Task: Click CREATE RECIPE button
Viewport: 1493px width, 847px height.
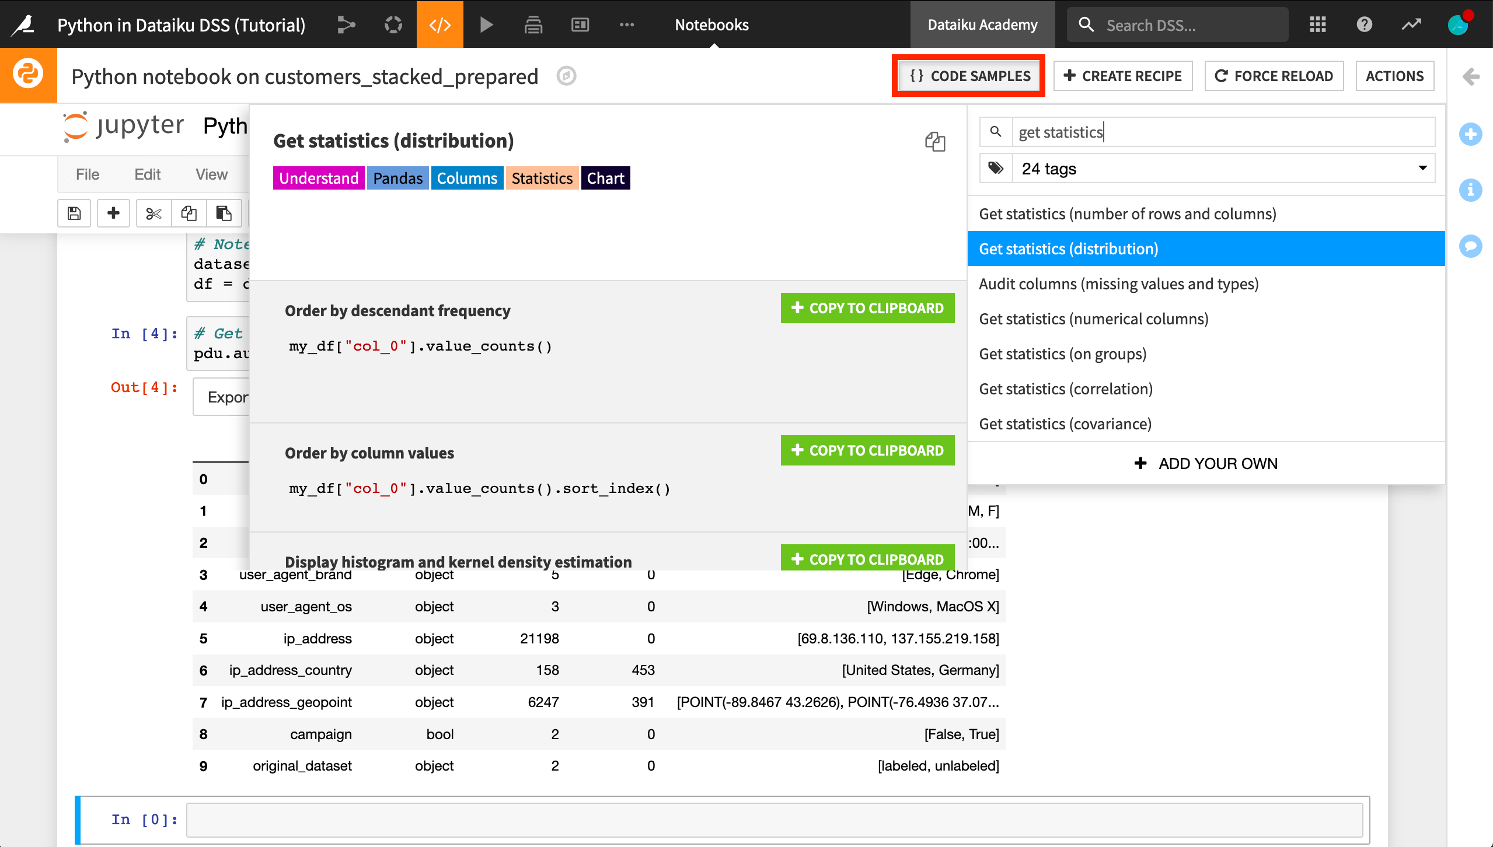Action: [x=1122, y=76]
